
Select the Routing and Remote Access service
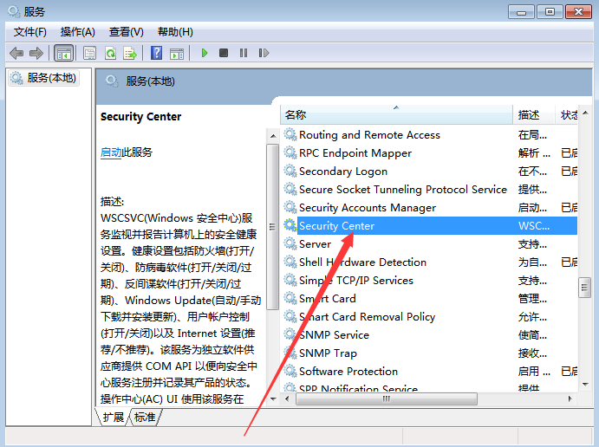click(x=369, y=135)
